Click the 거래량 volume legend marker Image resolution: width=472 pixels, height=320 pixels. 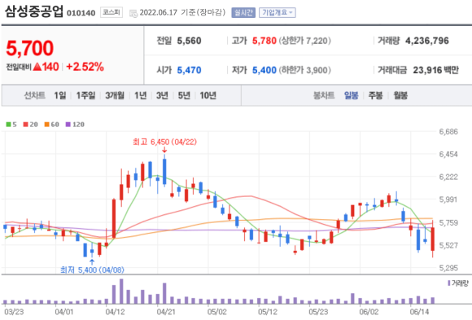pos(449,283)
